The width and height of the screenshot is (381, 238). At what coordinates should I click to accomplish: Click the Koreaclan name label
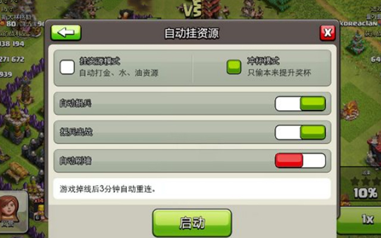358,24
